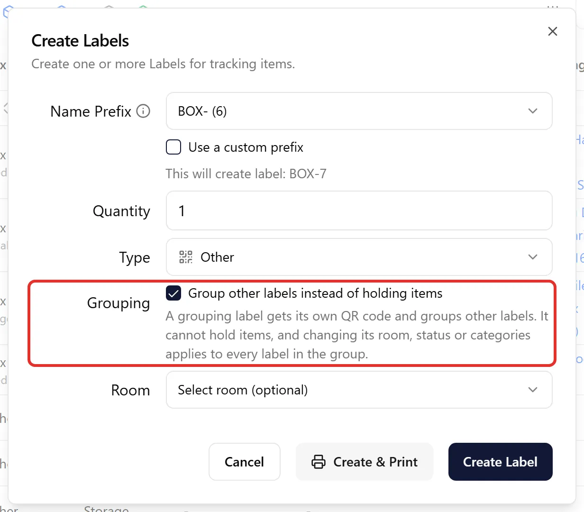The height and width of the screenshot is (512, 584).
Task: Click the Name Prefix field label
Action: pos(91,111)
